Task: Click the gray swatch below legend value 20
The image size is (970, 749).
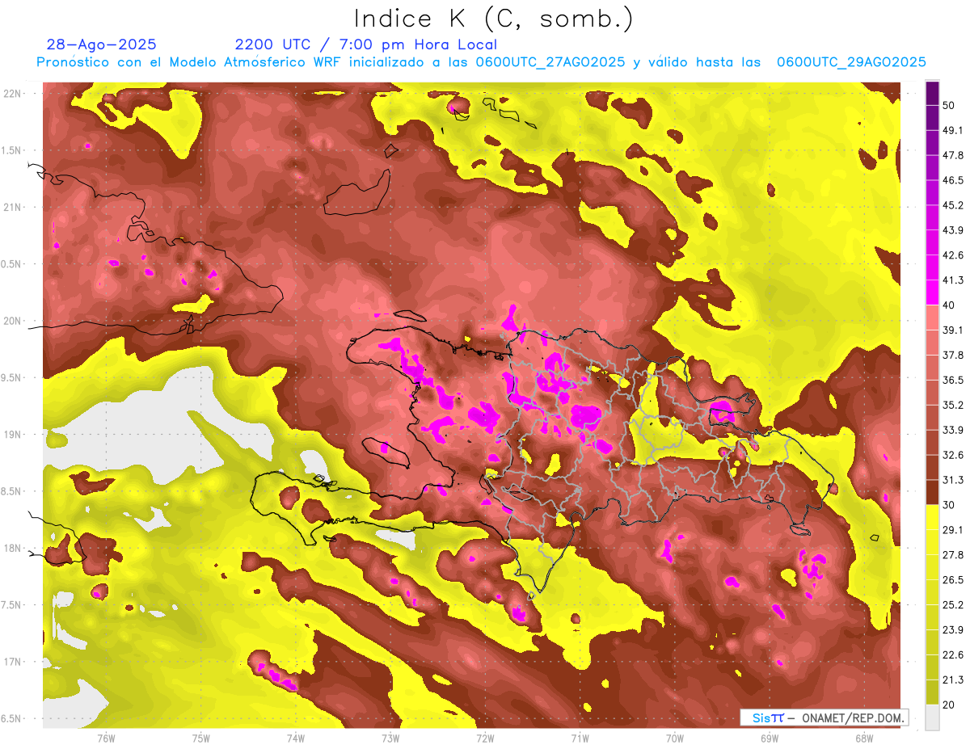Action: point(932,717)
